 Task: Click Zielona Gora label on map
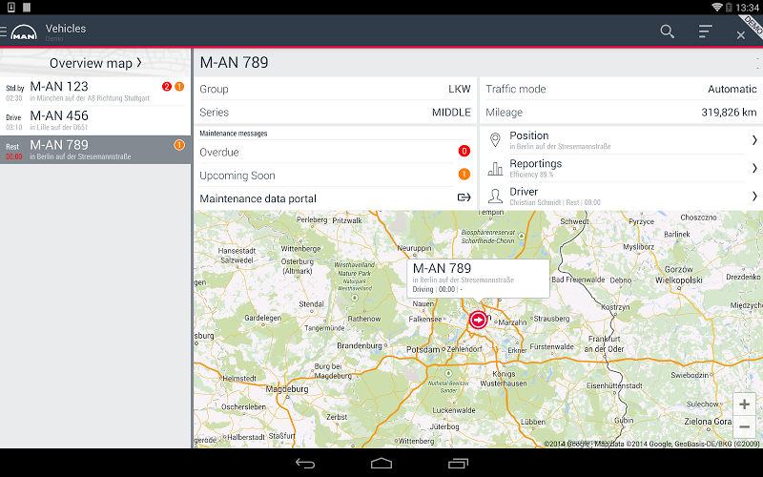708,422
